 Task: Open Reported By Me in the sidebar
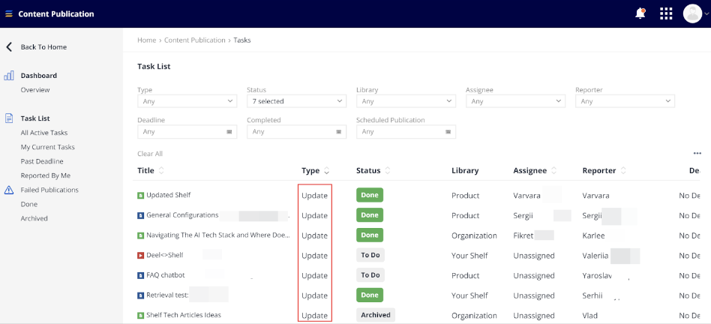click(45, 175)
